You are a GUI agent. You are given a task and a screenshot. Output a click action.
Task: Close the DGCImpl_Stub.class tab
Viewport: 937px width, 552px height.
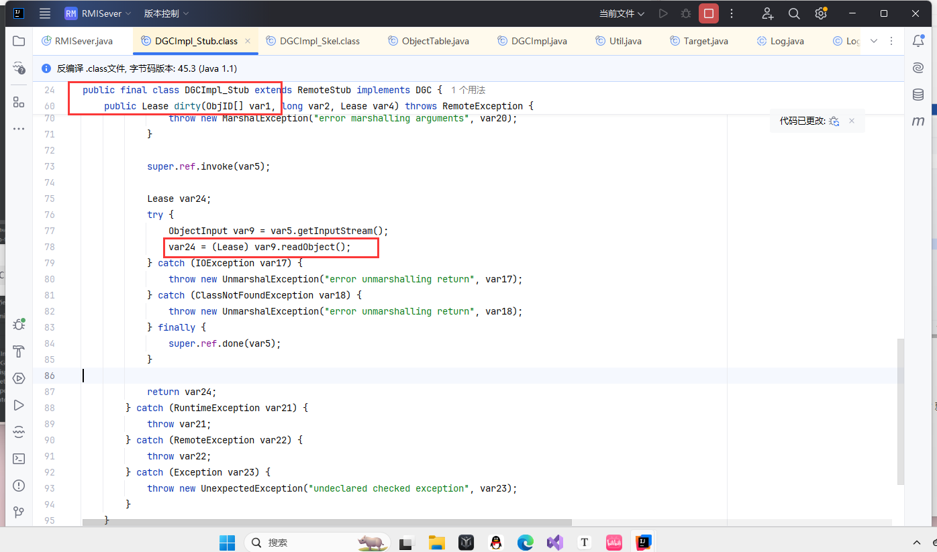(x=248, y=41)
